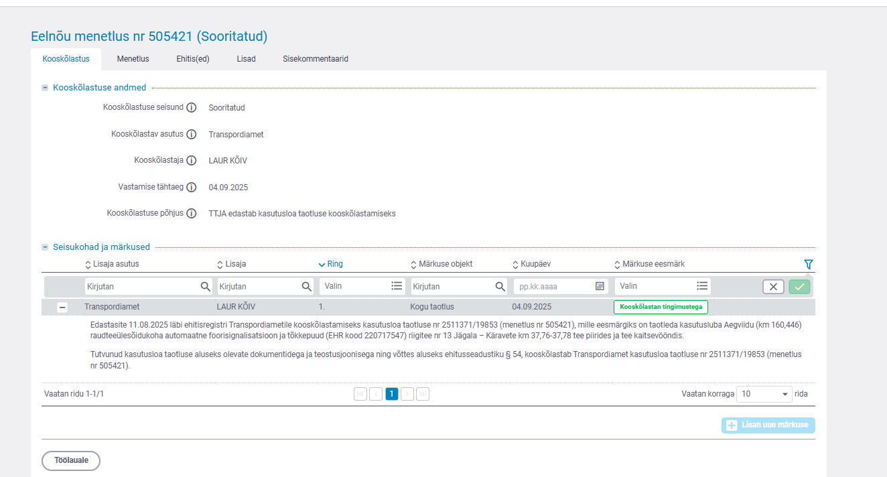Go to previous page of results
887x477 pixels.
click(x=376, y=394)
